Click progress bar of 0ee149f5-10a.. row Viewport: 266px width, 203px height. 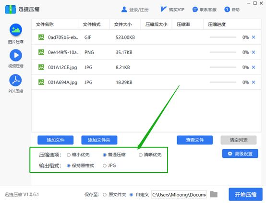[223, 52]
